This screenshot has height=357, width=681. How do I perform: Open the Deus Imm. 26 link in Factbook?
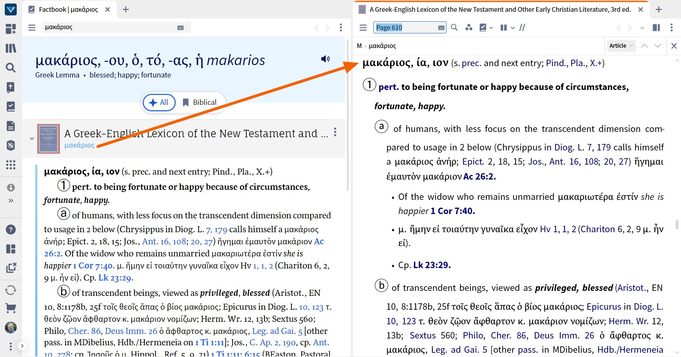pyautogui.click(x=131, y=331)
